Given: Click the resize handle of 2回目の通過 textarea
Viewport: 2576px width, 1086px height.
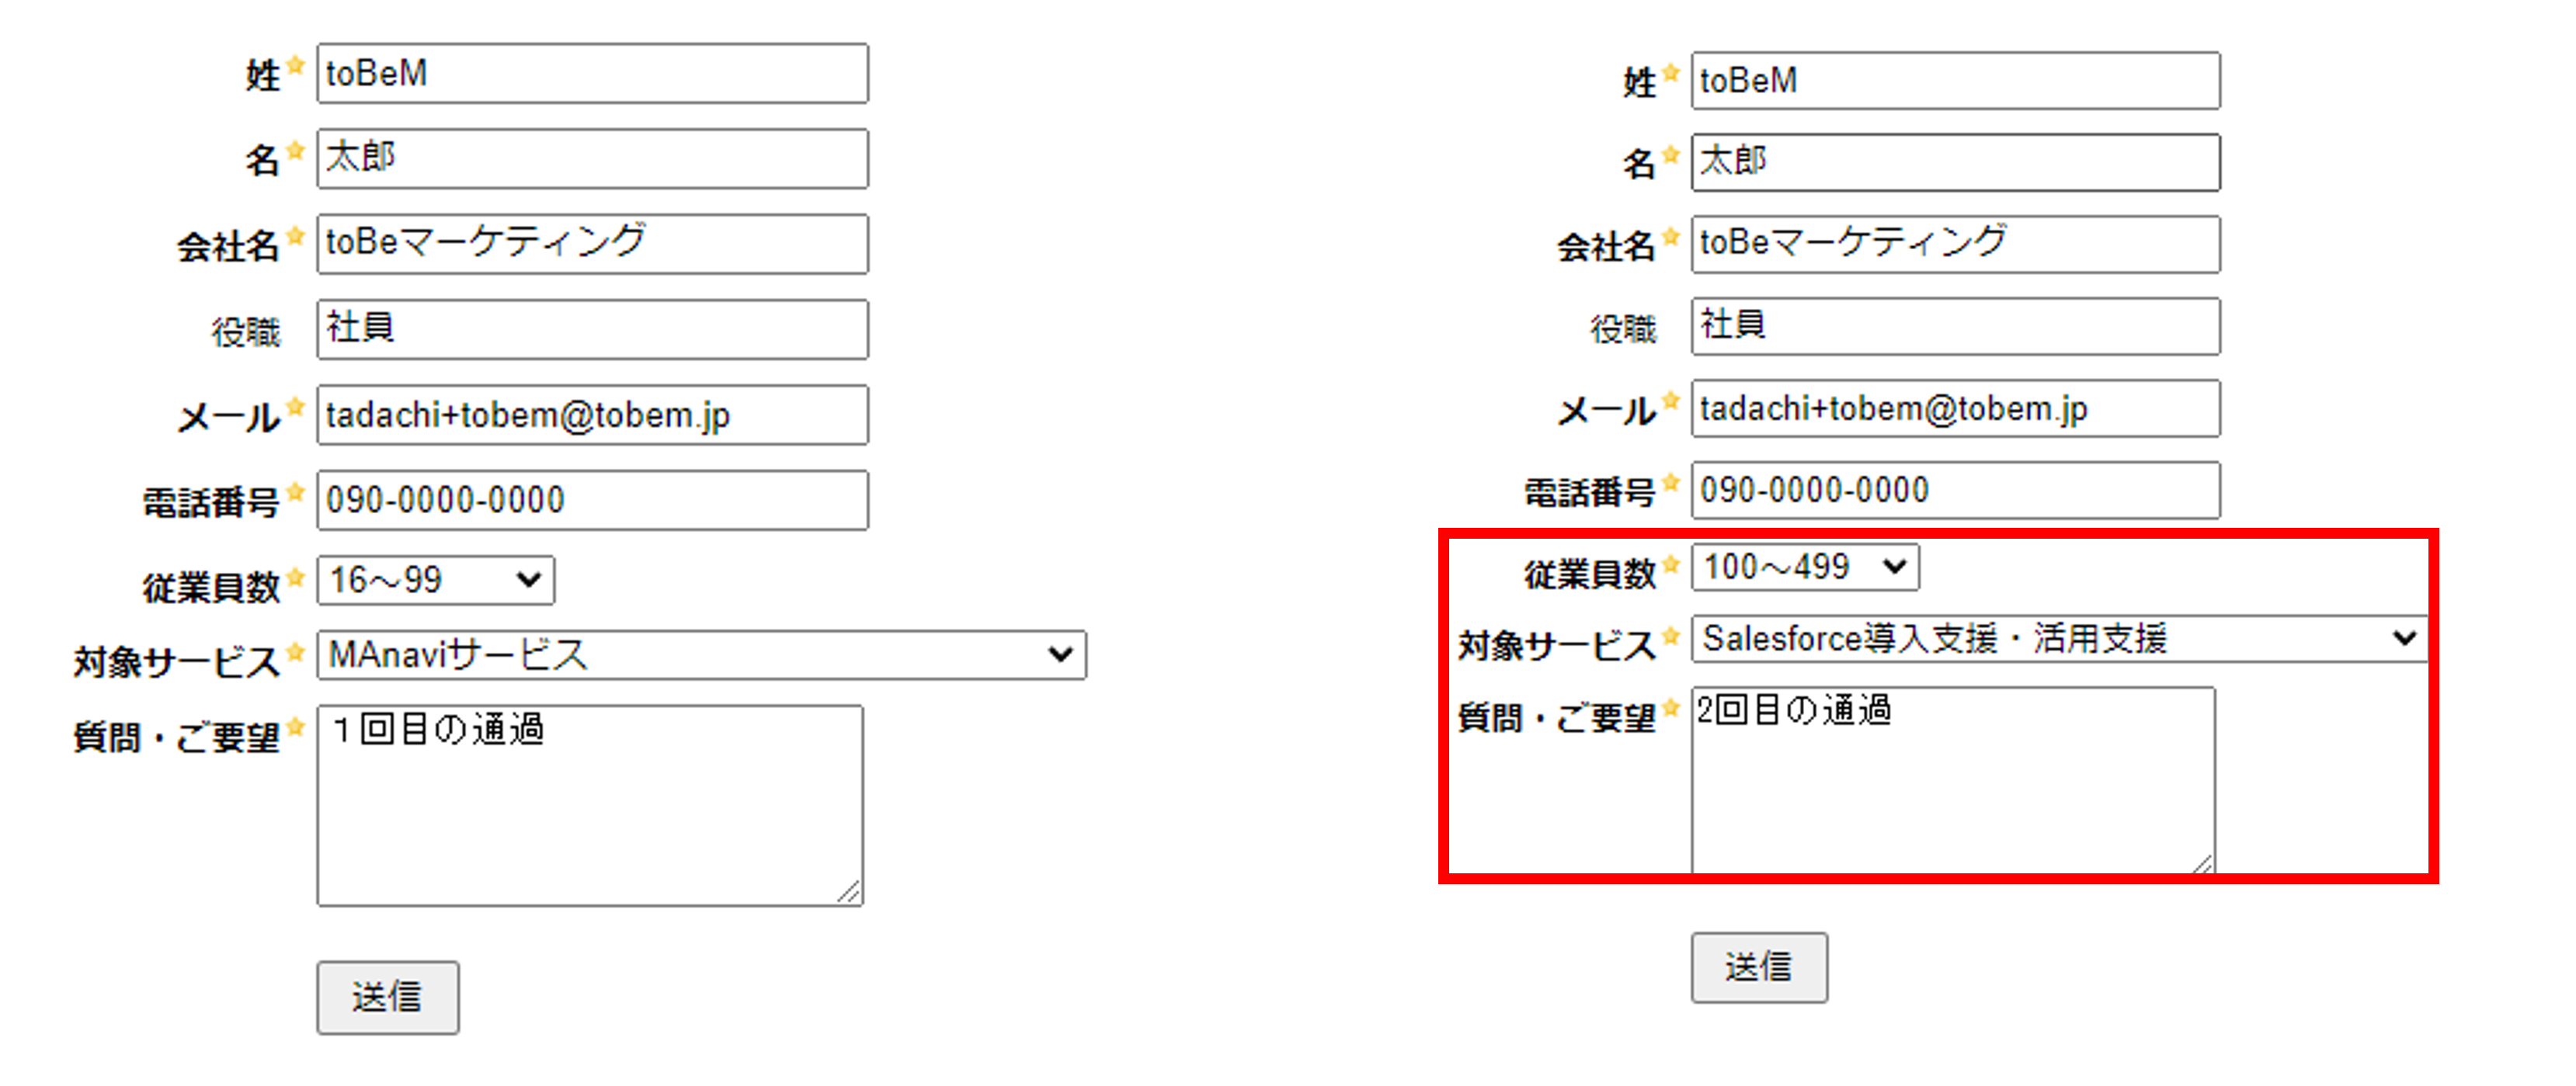Looking at the screenshot, I should [x=2203, y=863].
